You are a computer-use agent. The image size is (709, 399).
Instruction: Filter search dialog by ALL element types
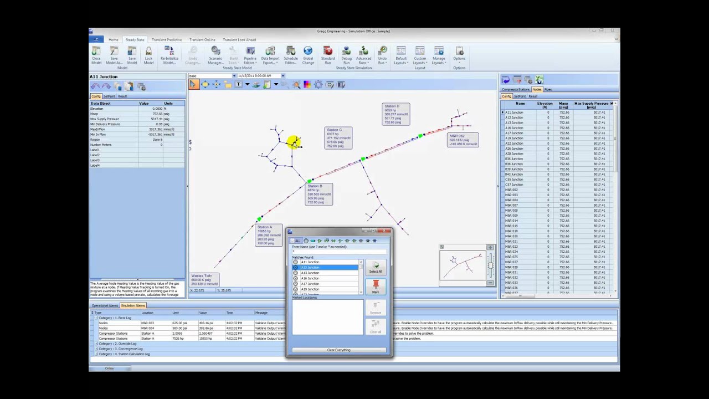pos(296,241)
